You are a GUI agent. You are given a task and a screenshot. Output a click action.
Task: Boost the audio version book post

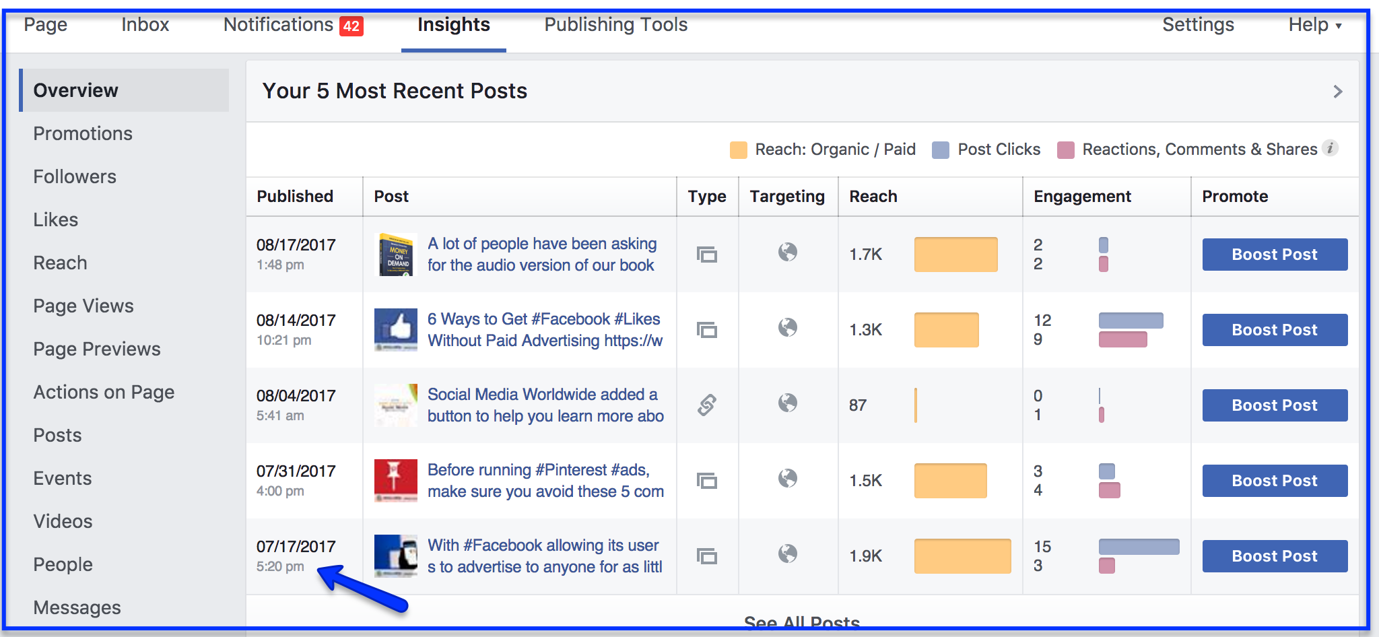tap(1275, 255)
